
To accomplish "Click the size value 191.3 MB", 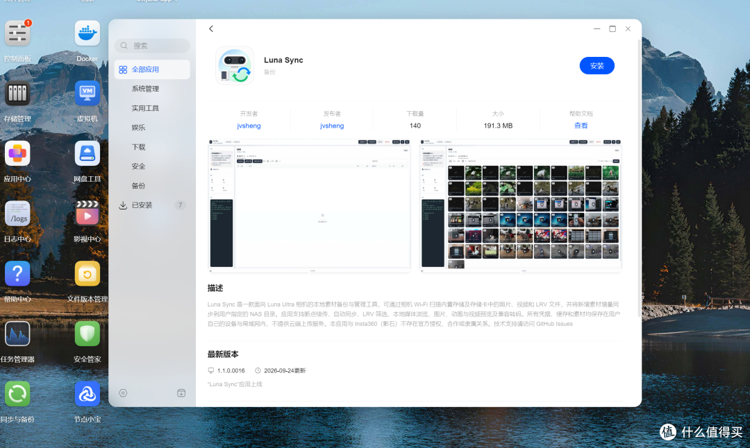I will (x=498, y=126).
